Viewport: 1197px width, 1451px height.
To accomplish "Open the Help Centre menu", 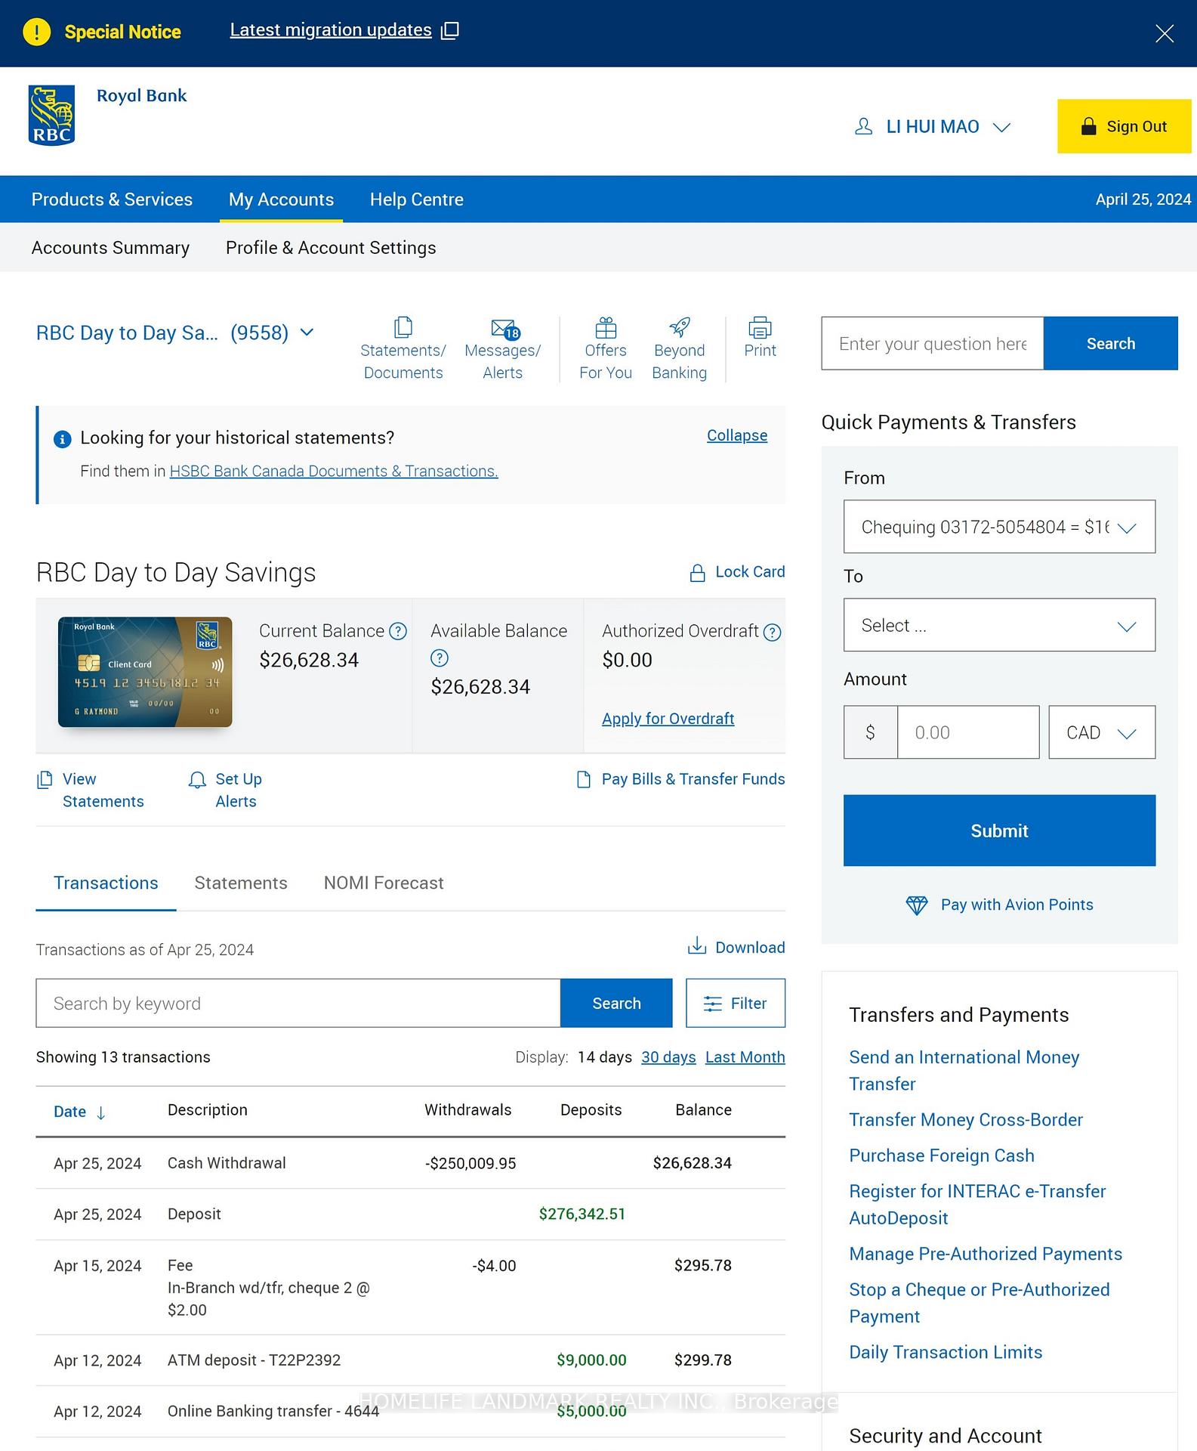I will click(417, 200).
